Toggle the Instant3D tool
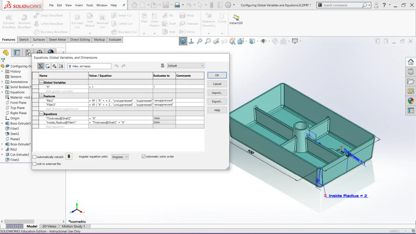The image size is (416, 234). [x=236, y=19]
